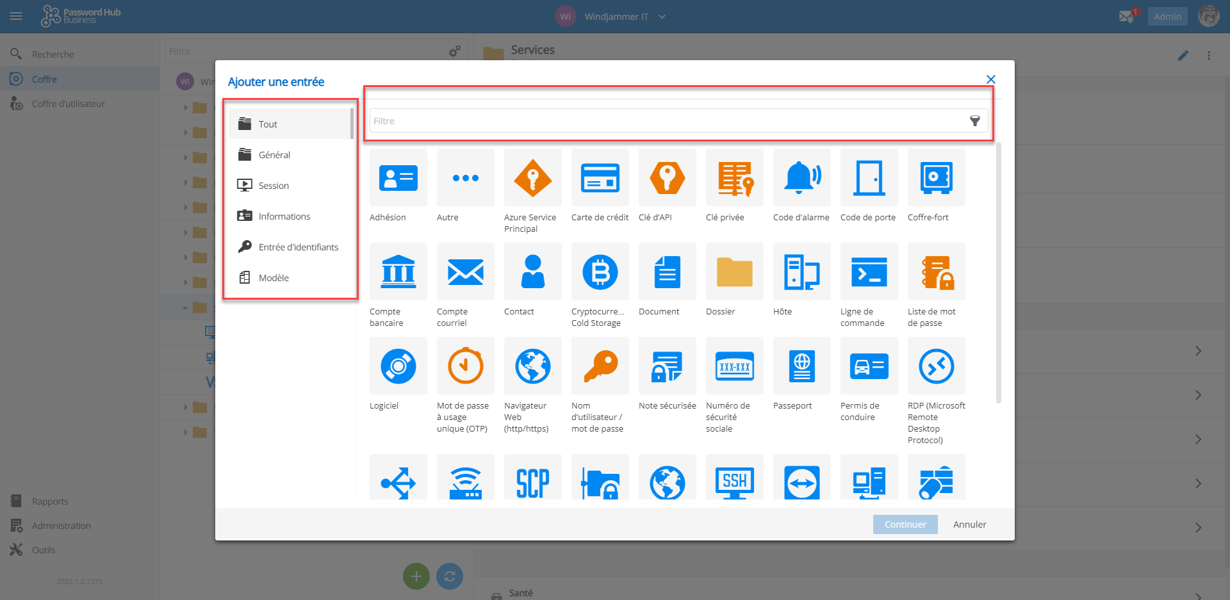Choose the Compte bancaire entry icon
1230x600 pixels.
pos(398,272)
